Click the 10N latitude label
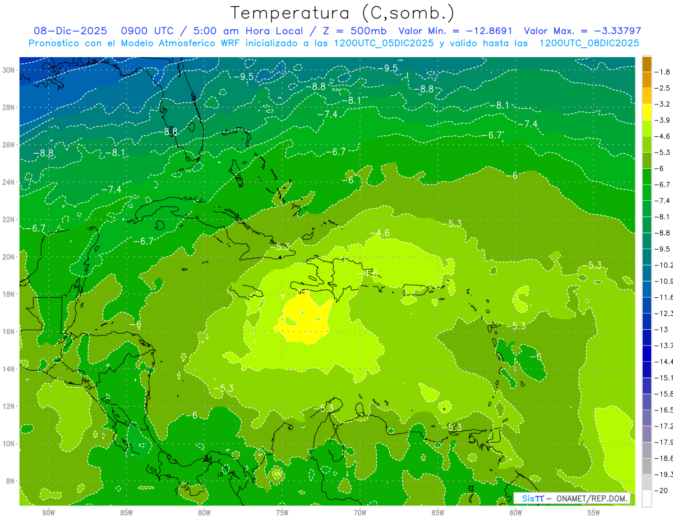 9,444
